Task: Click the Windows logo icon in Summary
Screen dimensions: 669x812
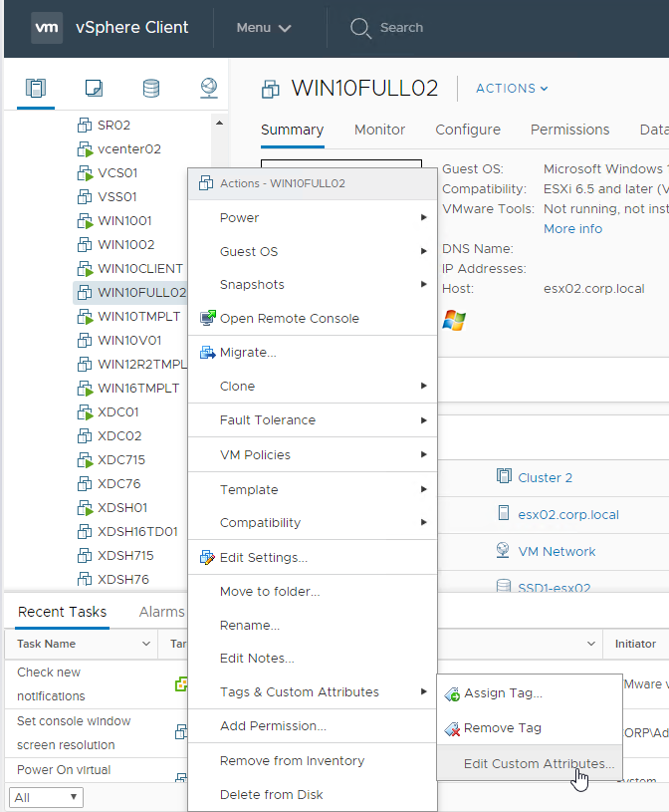Action: (x=454, y=320)
